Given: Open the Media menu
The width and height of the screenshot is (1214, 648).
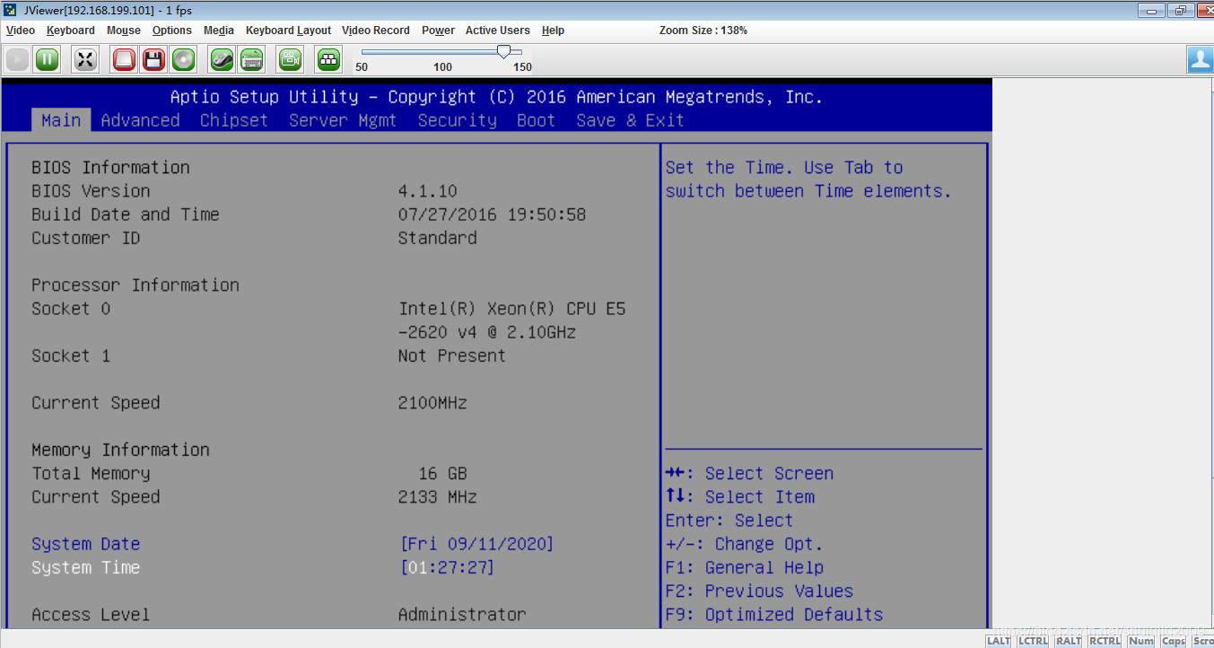Looking at the screenshot, I should click(219, 31).
